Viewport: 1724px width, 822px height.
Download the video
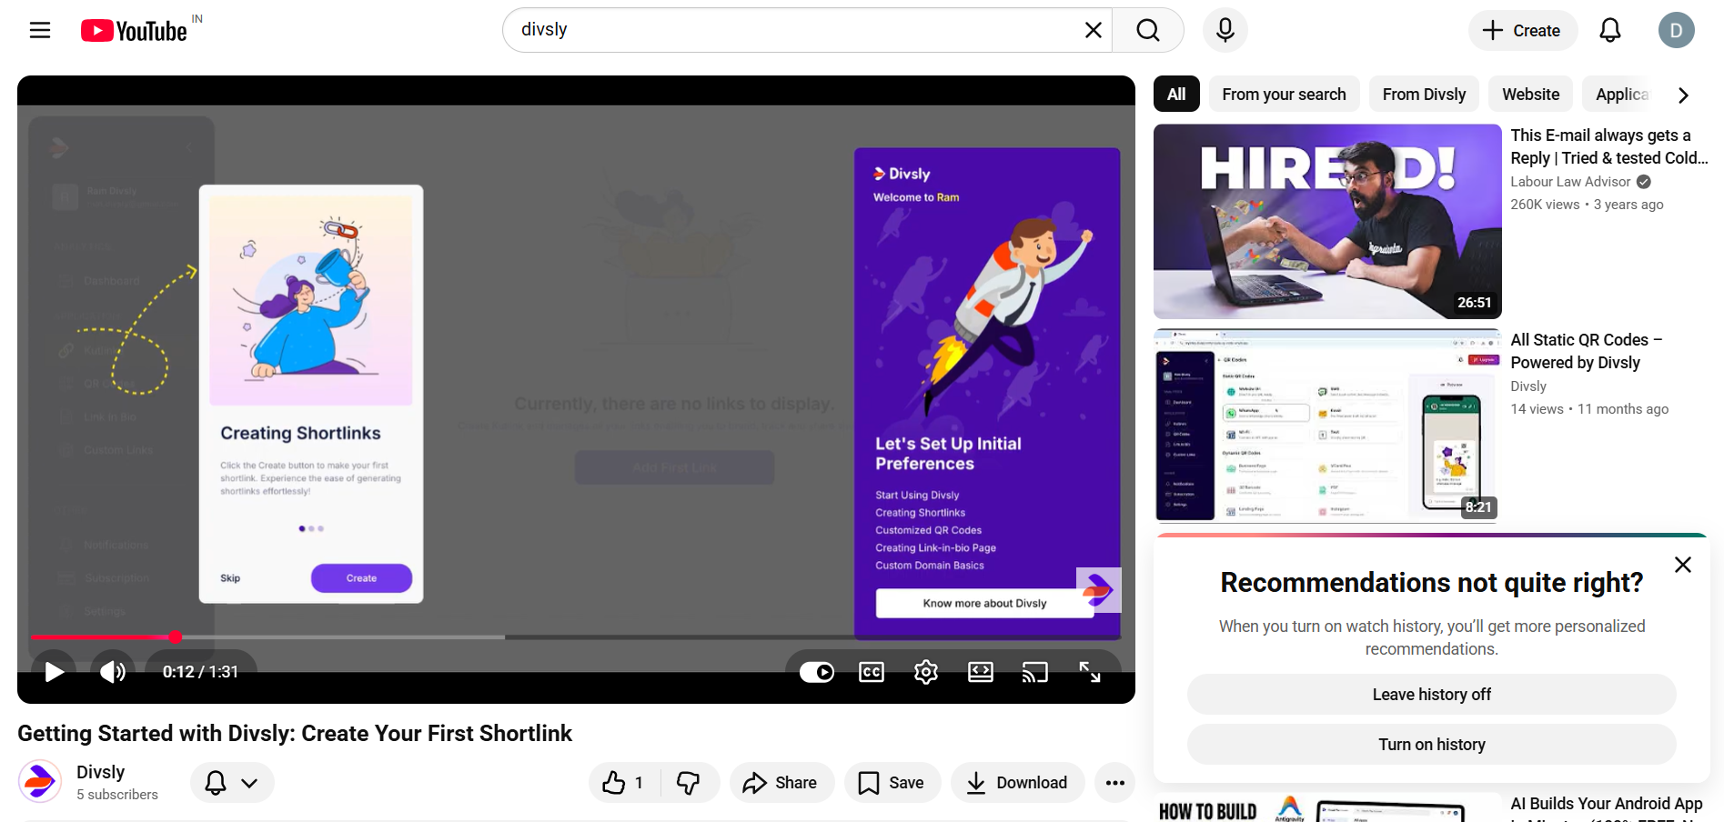point(1018,783)
